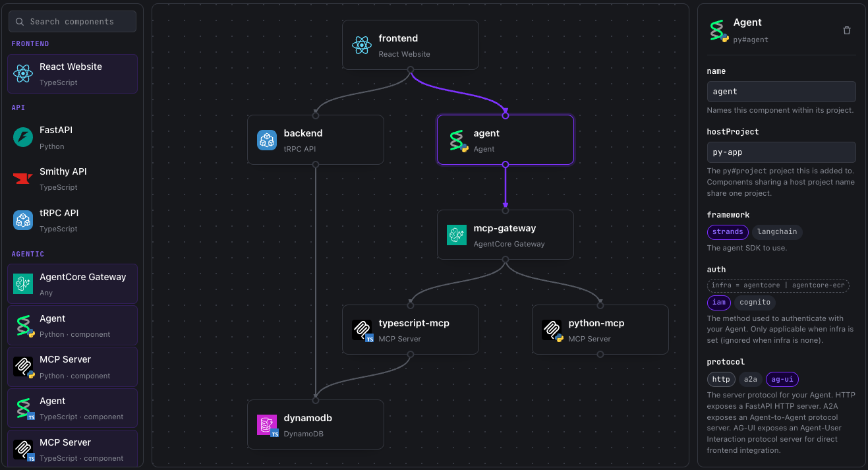Click the Smithy API anvil icon
This screenshot has height=470, width=868.
(23, 179)
